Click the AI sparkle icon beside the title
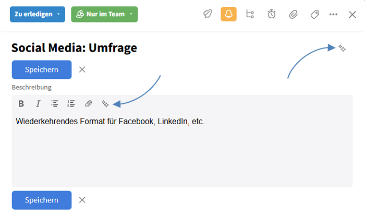 point(342,48)
